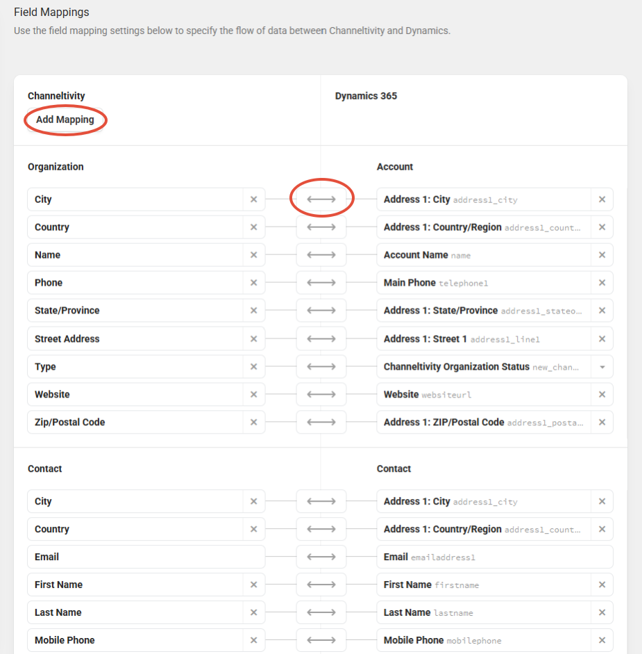
Task: Toggle sync direction for Contact Email
Action: [x=321, y=557]
